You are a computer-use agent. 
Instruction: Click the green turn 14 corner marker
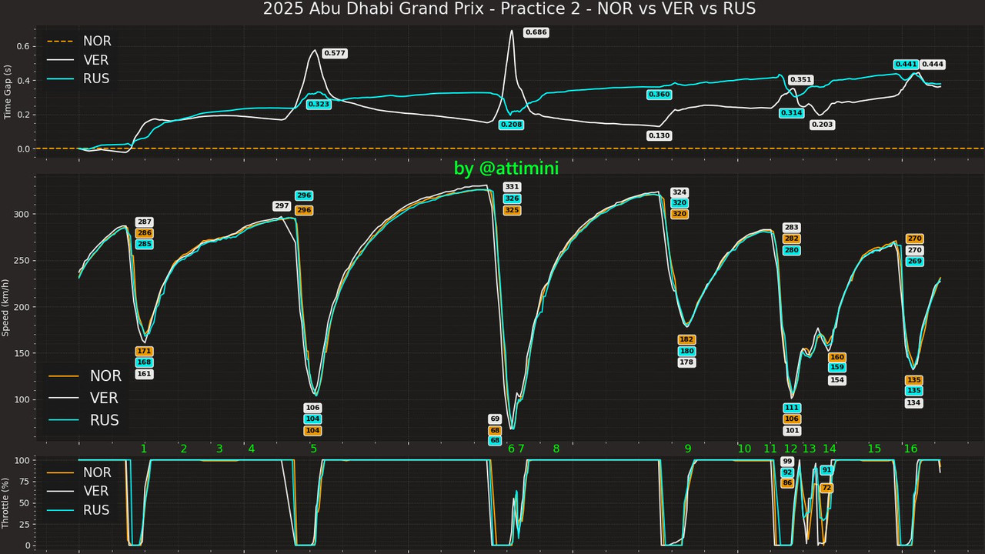pyautogui.click(x=829, y=449)
